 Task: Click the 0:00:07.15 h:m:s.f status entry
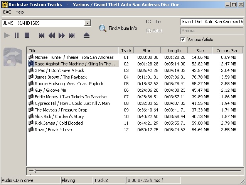(x=153, y=180)
